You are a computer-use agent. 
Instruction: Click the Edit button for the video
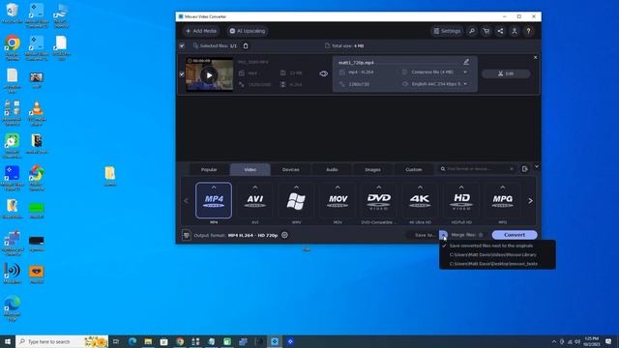click(x=506, y=73)
